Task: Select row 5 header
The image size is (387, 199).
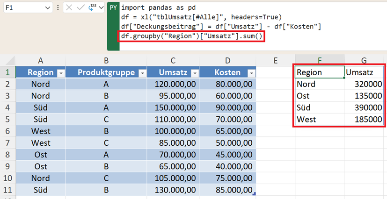Action: (x=7, y=119)
